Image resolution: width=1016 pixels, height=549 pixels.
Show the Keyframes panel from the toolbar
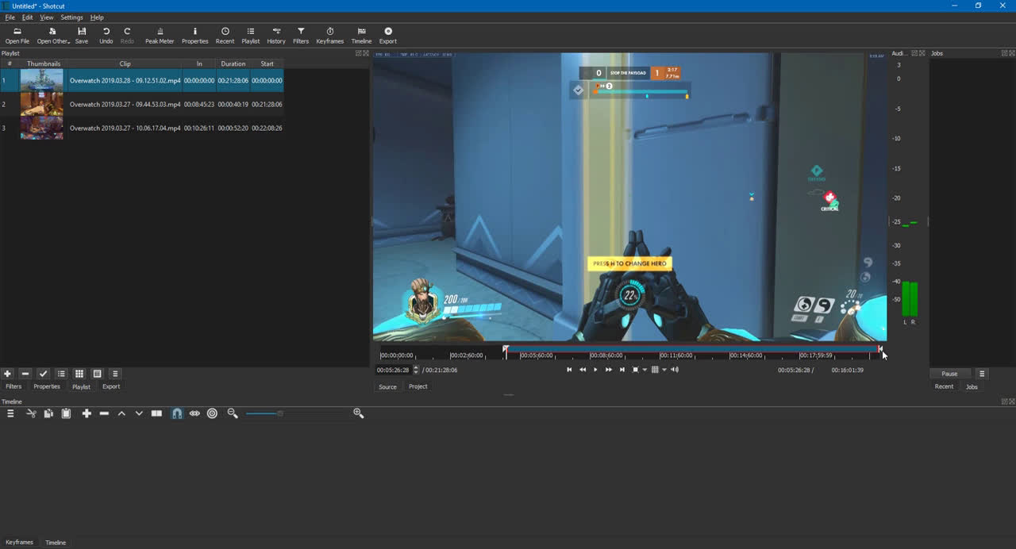(x=329, y=35)
